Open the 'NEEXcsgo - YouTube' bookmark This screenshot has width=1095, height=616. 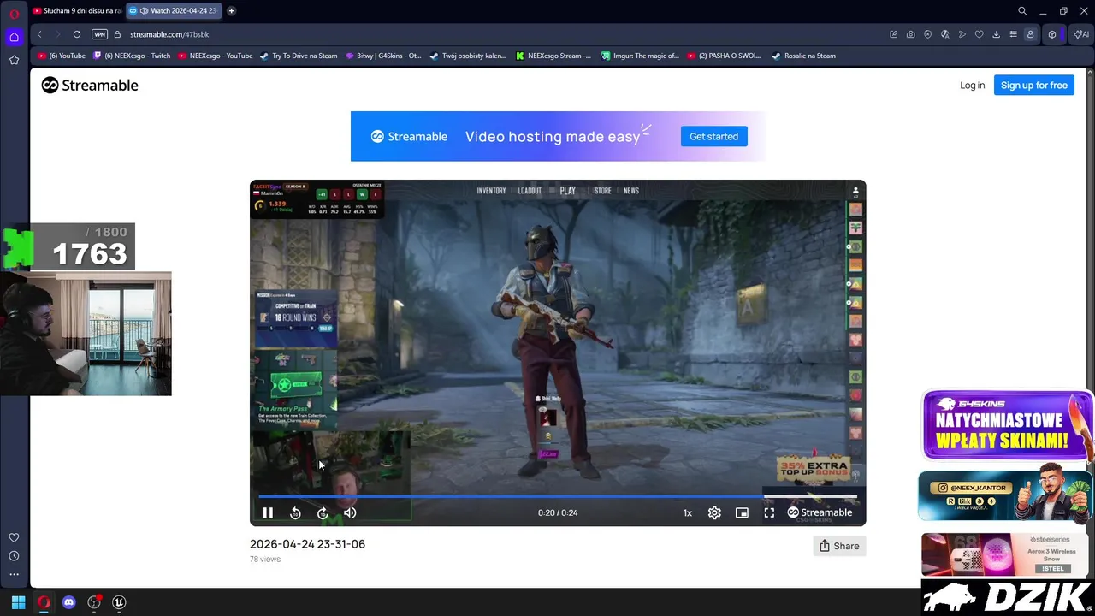point(216,56)
